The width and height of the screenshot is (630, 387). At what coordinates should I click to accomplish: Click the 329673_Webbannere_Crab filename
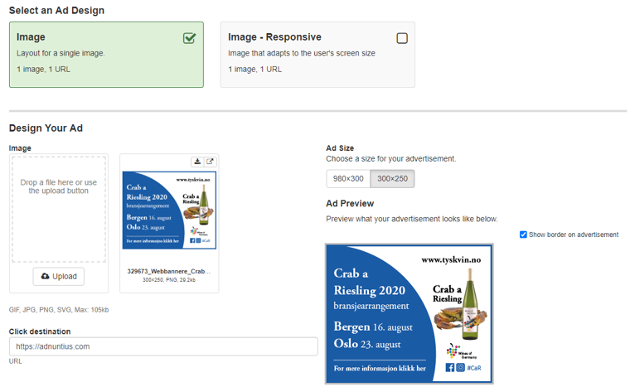(x=169, y=271)
